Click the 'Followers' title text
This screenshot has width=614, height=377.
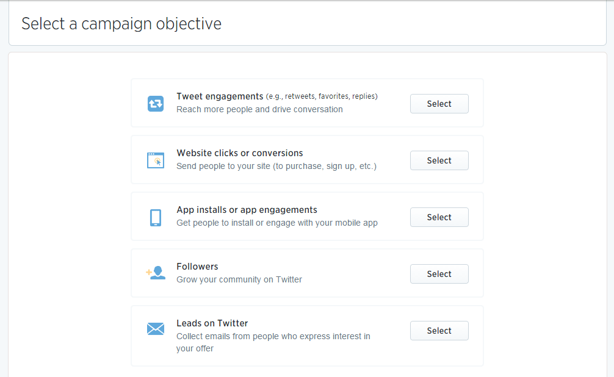197,267
